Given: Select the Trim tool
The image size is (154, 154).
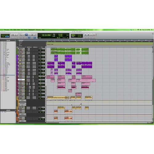Looking at the screenshot, I should pos(24,35).
